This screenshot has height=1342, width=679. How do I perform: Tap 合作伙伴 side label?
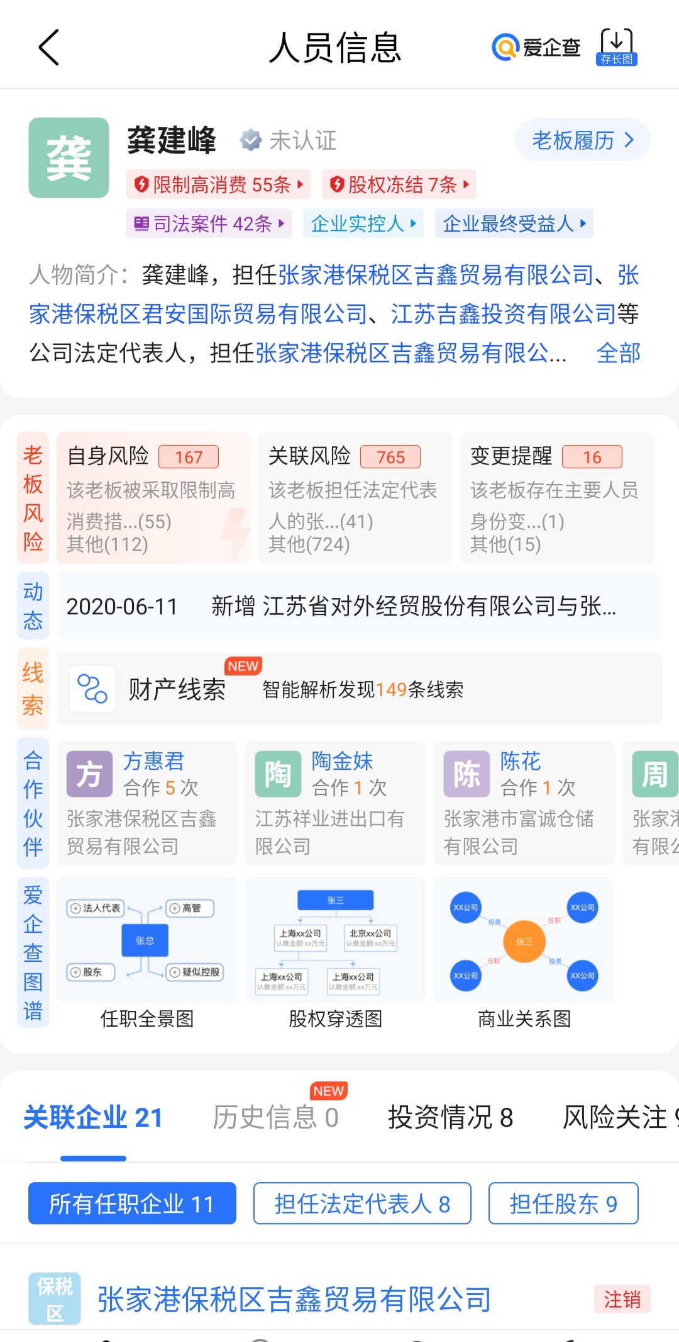pos(33,803)
